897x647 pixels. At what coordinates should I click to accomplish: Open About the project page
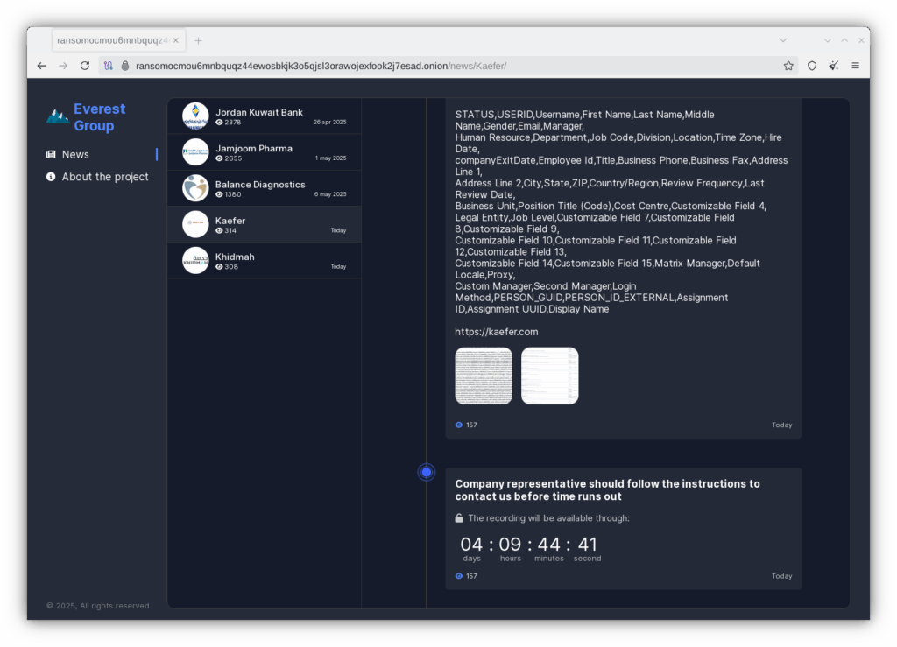104,177
